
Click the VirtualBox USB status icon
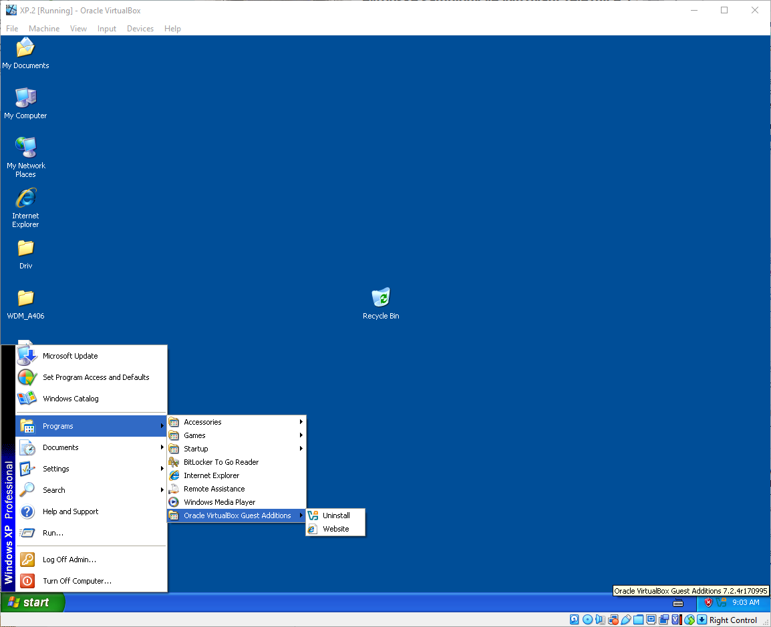[626, 620]
